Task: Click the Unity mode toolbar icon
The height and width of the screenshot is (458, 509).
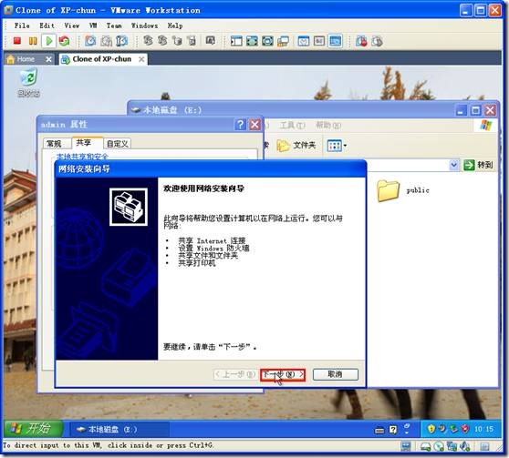Action: 283,41
